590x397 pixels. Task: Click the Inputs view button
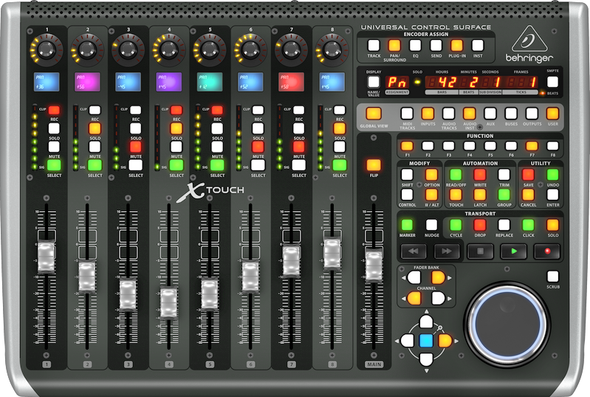click(428, 114)
